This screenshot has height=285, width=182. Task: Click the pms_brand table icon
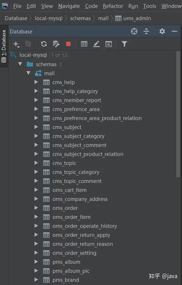coord(46,280)
